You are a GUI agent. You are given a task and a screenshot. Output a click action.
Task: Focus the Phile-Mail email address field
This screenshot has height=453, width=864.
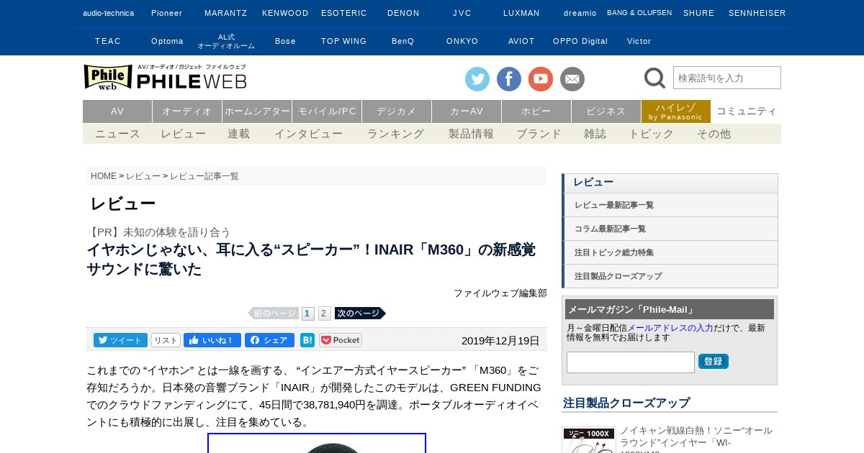point(631,362)
